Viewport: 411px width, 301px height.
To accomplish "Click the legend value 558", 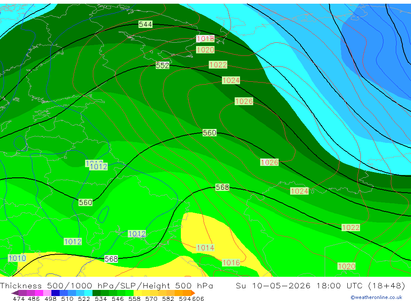I will 134,299.
